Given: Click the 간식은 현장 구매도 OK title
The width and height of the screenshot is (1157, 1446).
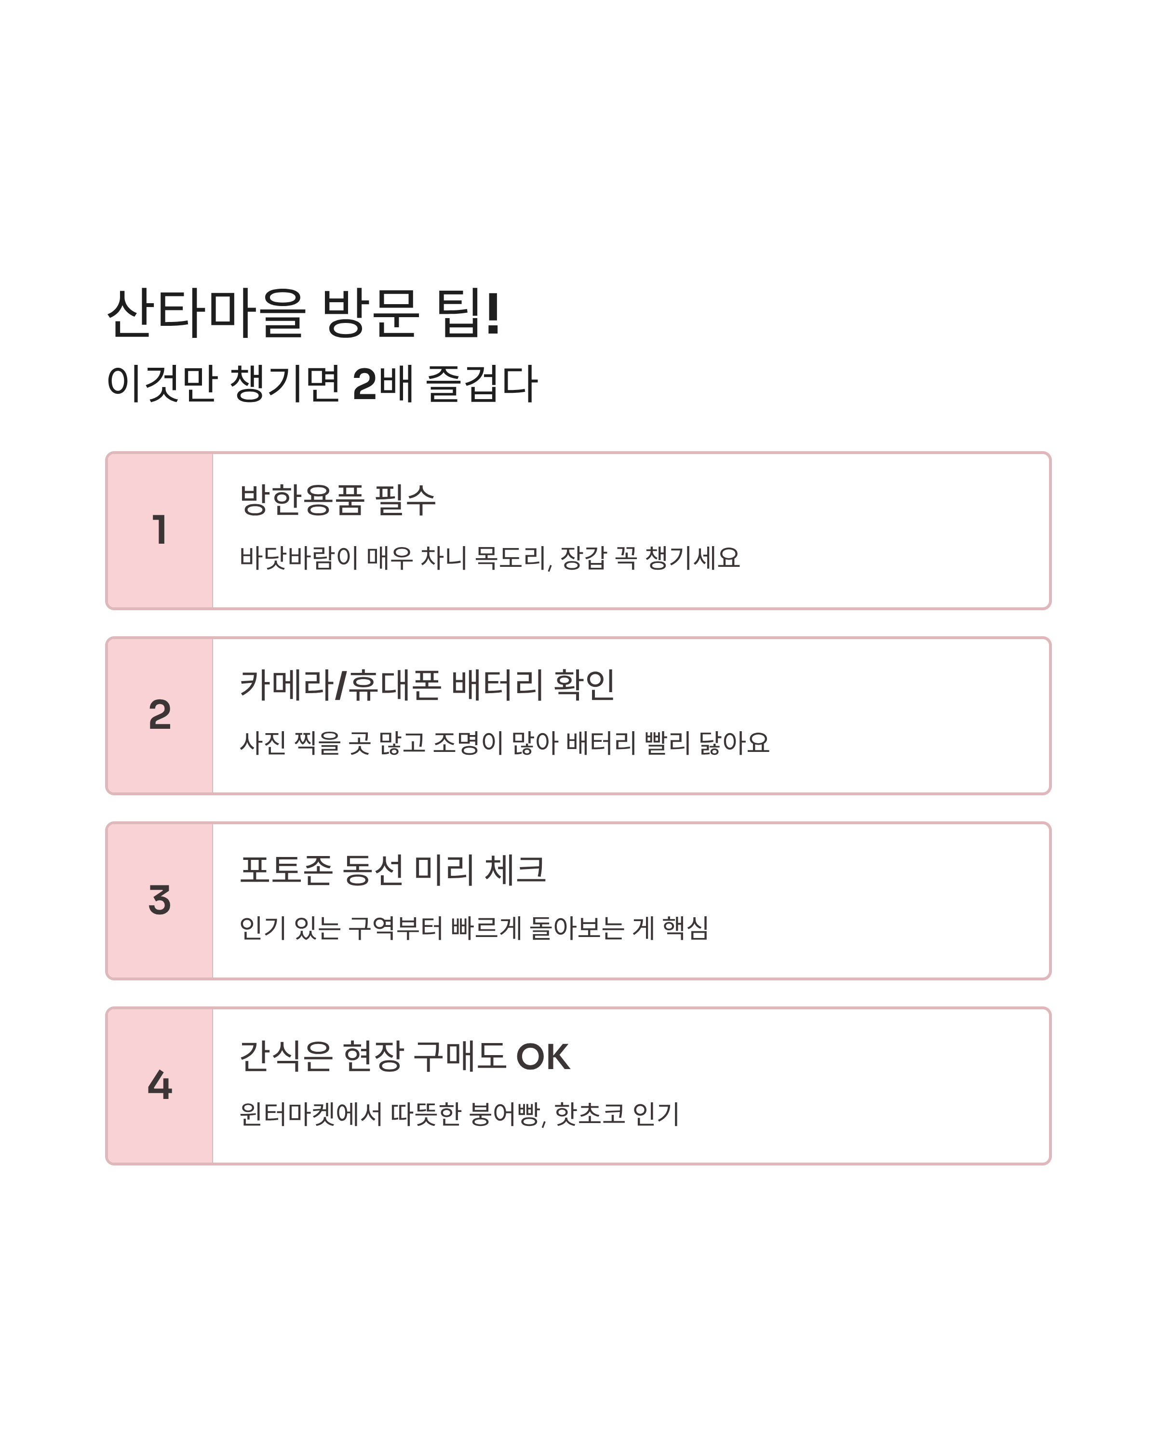Looking at the screenshot, I should (404, 1056).
